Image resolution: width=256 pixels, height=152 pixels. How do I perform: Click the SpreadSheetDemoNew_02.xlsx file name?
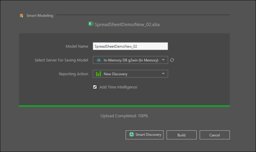coord(127,24)
